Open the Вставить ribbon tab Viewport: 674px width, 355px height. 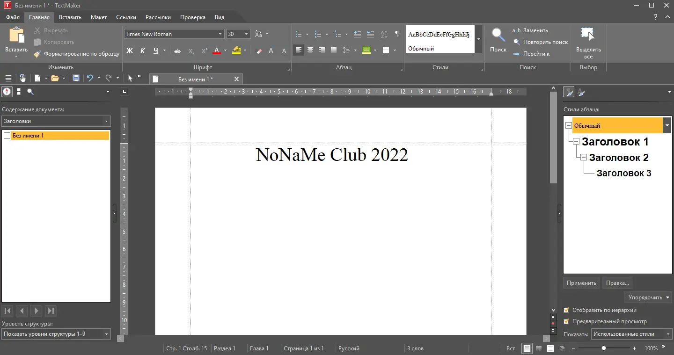[70, 17]
